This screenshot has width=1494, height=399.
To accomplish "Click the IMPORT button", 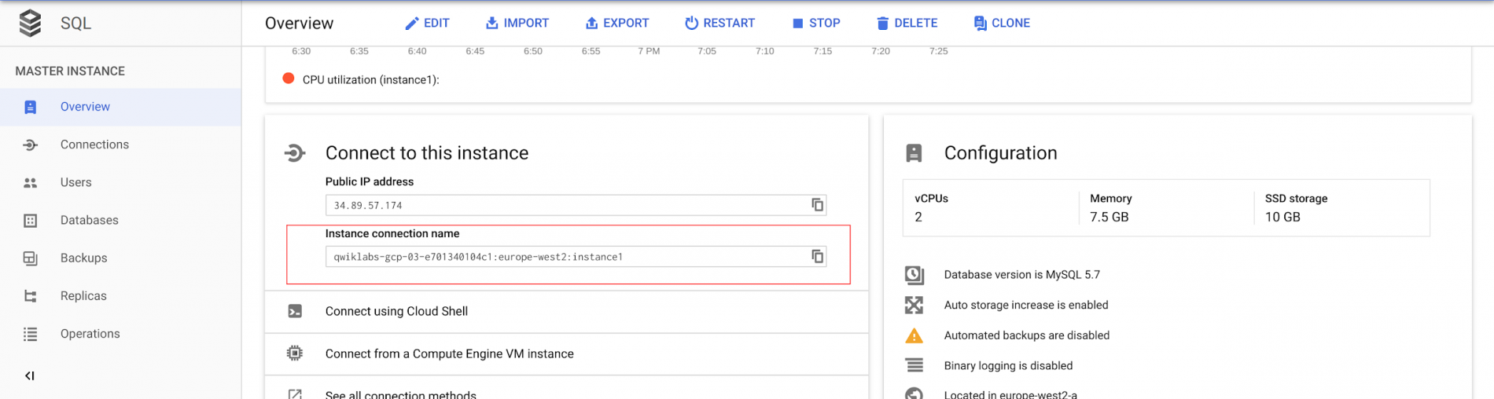I will pyautogui.click(x=517, y=23).
